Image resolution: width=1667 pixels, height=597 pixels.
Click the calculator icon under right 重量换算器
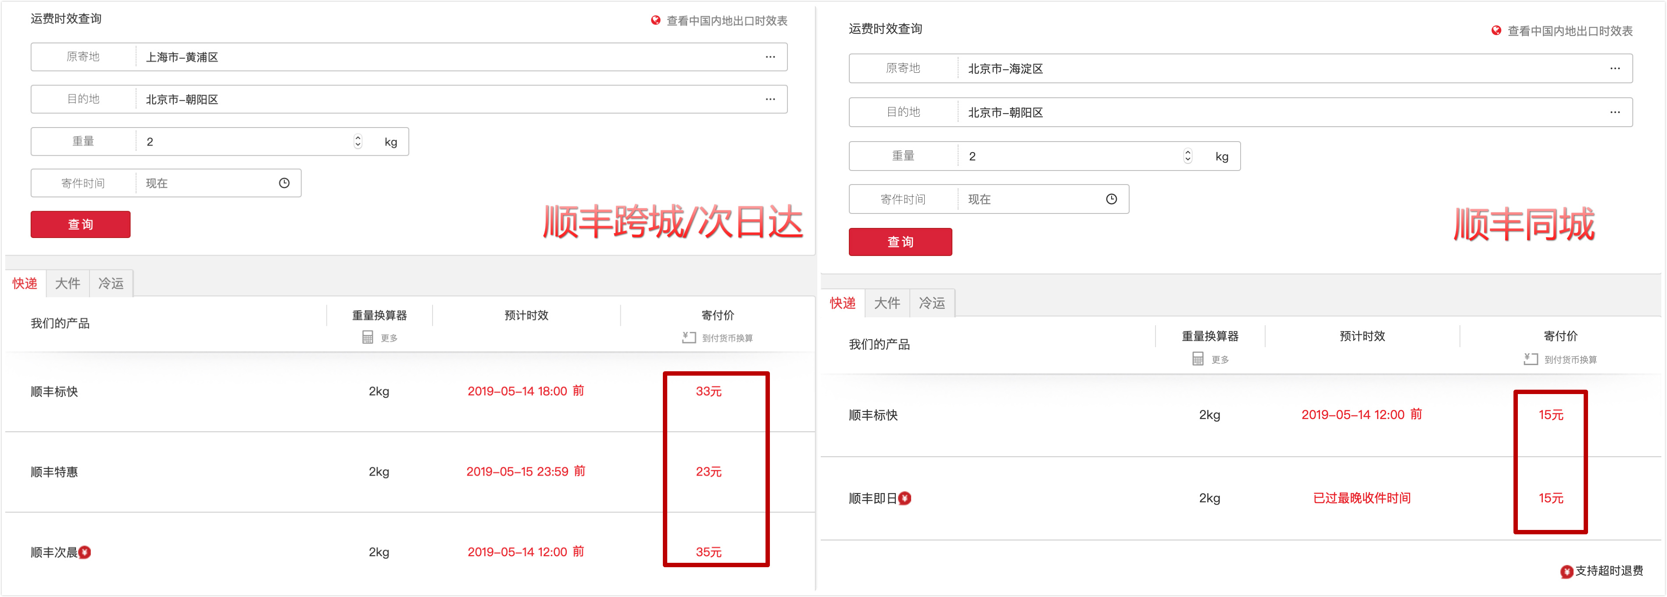point(1198,359)
